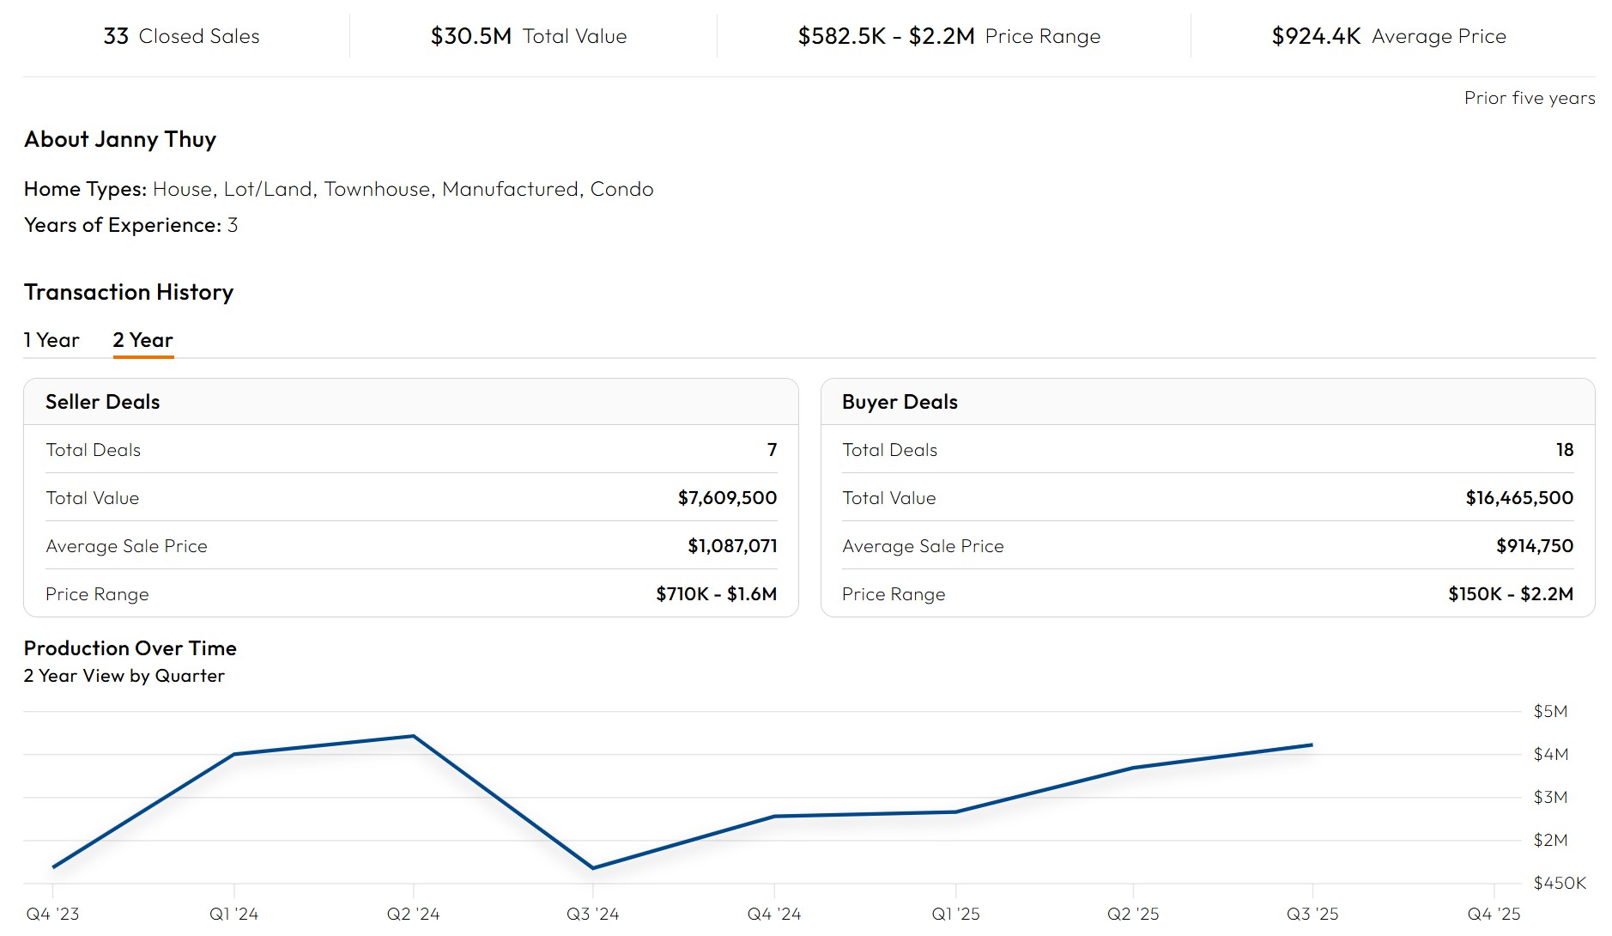1612x936 pixels.
Task: Click buyer Average Sale Price $914,750 amount
Action: coord(1534,546)
